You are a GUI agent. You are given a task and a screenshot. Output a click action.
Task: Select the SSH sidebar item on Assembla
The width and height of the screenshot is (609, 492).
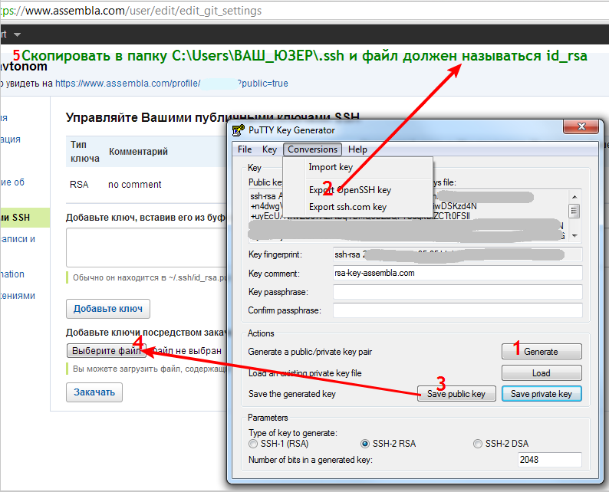(x=25, y=218)
